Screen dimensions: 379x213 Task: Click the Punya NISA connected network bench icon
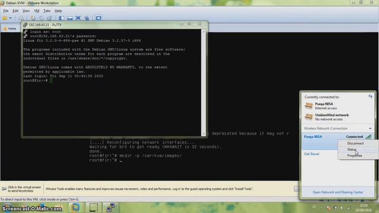309,105
